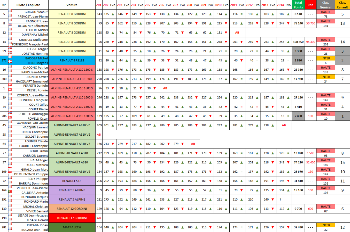This screenshot has height=232, width=350.
Task: Select the green 'Total Points' header
Action: pos(298,5)
